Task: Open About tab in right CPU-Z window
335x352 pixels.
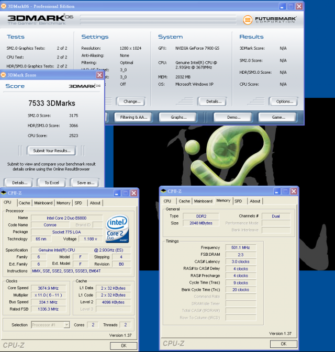Action: point(255,201)
